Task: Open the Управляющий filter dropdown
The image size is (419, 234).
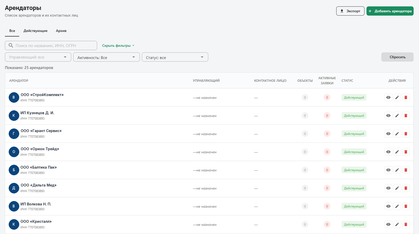Action: (x=38, y=57)
